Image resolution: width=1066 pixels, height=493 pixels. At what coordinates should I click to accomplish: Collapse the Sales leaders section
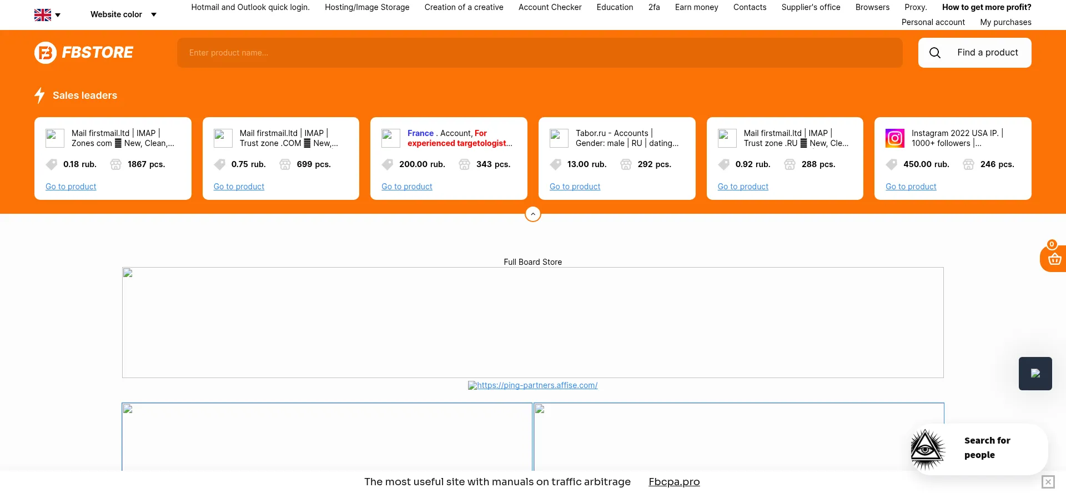pos(533,214)
